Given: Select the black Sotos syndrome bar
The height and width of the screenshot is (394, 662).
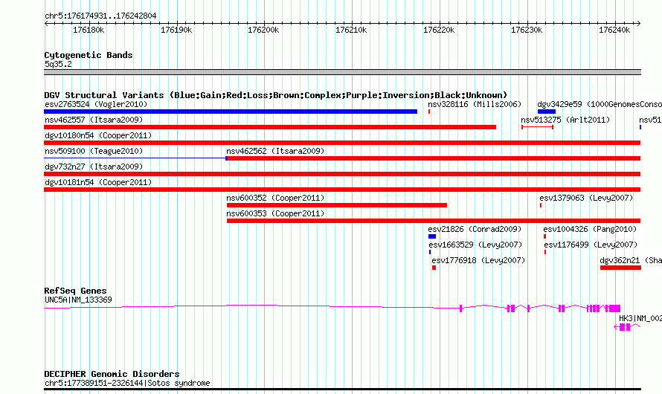Looking at the screenshot, I should (x=342, y=389).
